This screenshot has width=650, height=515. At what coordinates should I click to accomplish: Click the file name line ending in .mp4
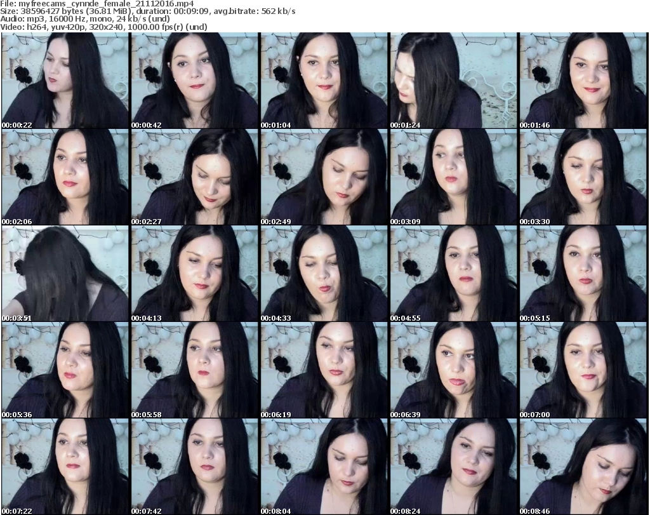coord(97,4)
